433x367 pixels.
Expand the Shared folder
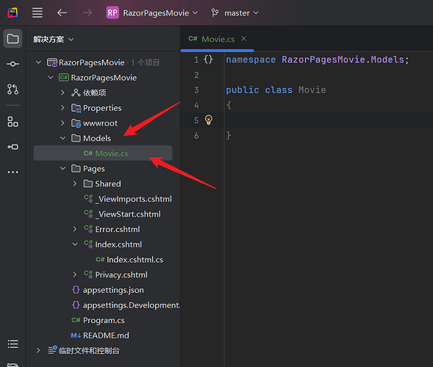pyautogui.click(x=75, y=183)
